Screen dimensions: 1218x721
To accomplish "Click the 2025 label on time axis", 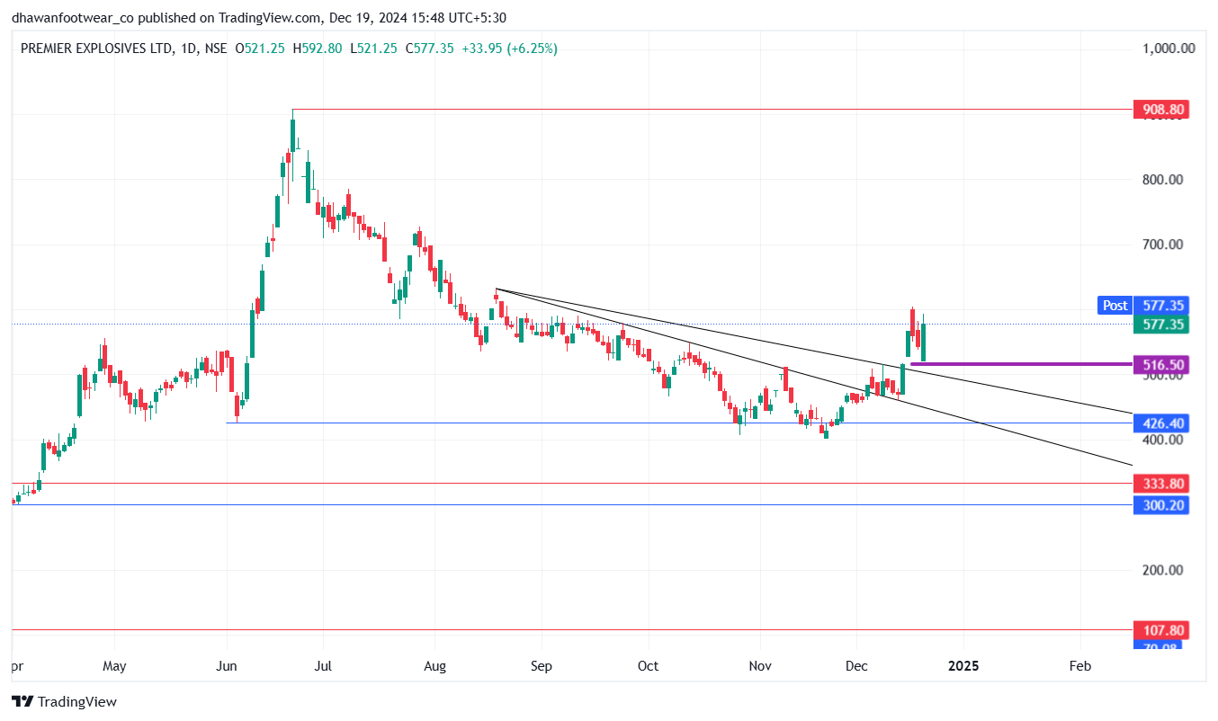I will 963,666.
